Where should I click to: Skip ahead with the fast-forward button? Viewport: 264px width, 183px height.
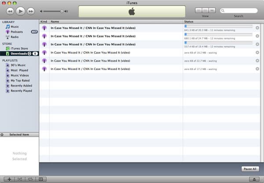coord(31,11)
